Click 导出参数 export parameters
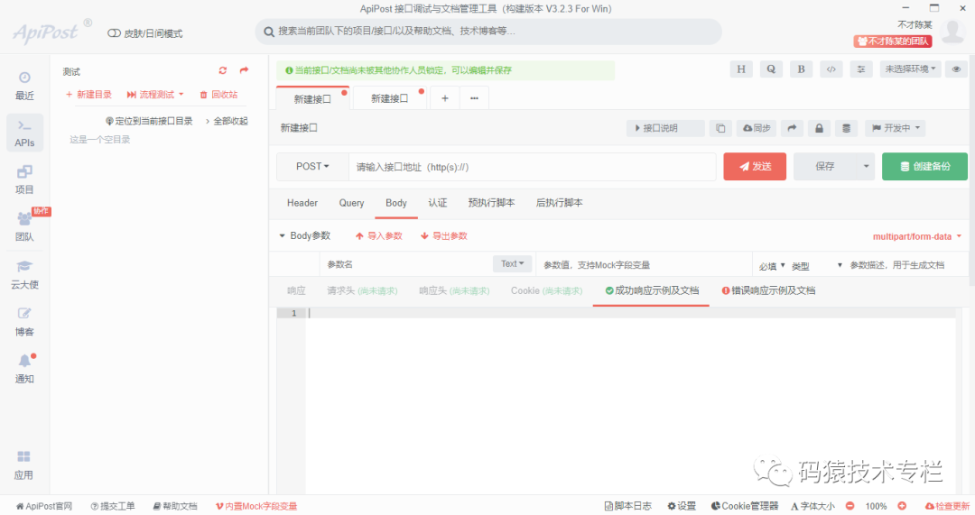Viewport: 975px width, 515px height. point(444,236)
